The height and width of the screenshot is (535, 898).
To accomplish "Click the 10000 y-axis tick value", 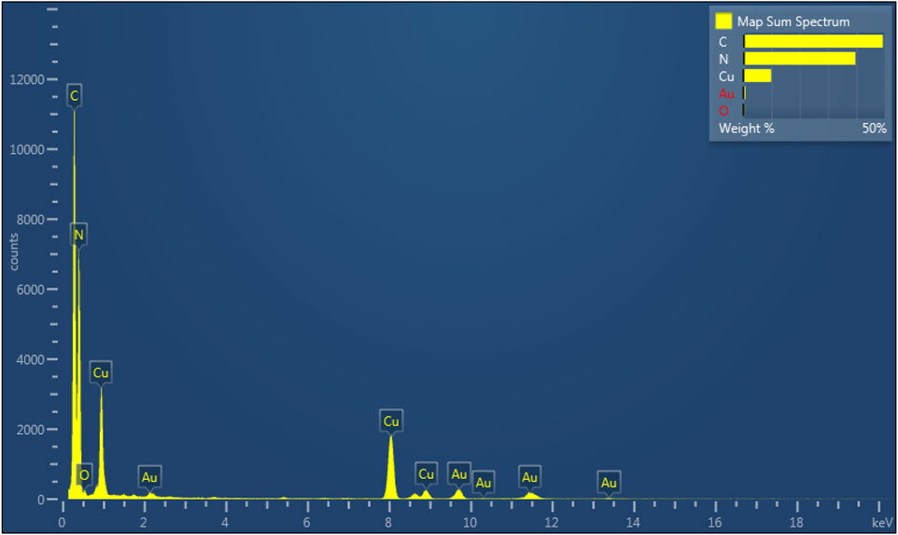I will pyautogui.click(x=27, y=149).
